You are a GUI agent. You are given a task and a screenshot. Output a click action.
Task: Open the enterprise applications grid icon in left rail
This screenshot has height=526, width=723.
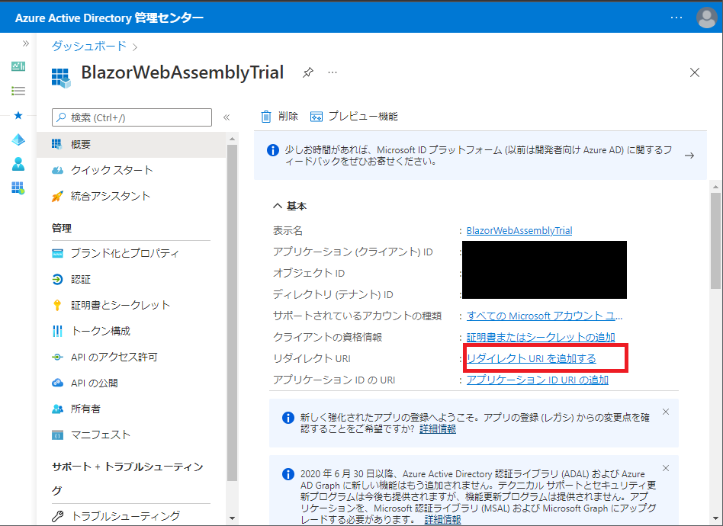pyautogui.click(x=18, y=188)
